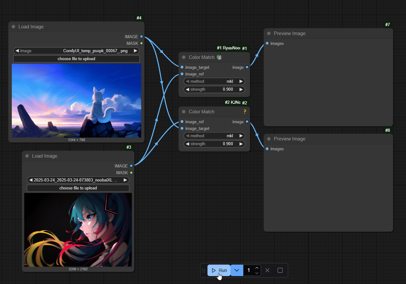This screenshot has width=406, height=284.
Task: Click choose file to upload in node #4
Action: pyautogui.click(x=76, y=59)
